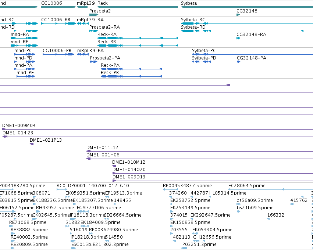This screenshot has height=250, width=313.
Task: Select protein Prosbeta2-PA
Action: pos(105,58)
